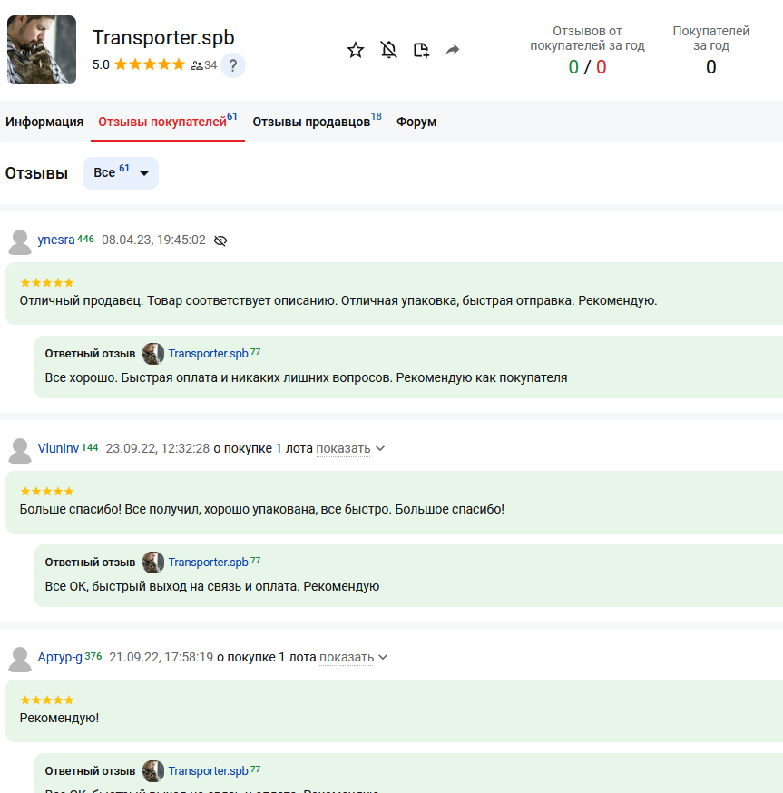Screen dimensions: 783x793
Task: Open Vluninv user profile link
Action: (59, 448)
